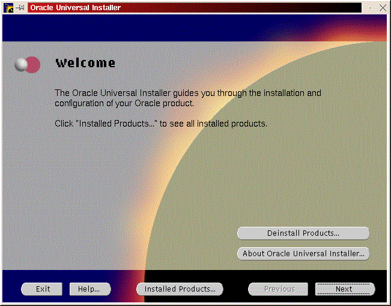Minimize the window using the small dot button
Image resolution: width=391 pixels, height=306 pixels.
click(x=369, y=8)
